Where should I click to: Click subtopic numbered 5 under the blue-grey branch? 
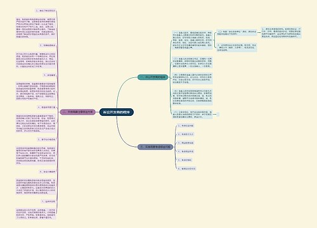pyautogui.click(x=184, y=160)
